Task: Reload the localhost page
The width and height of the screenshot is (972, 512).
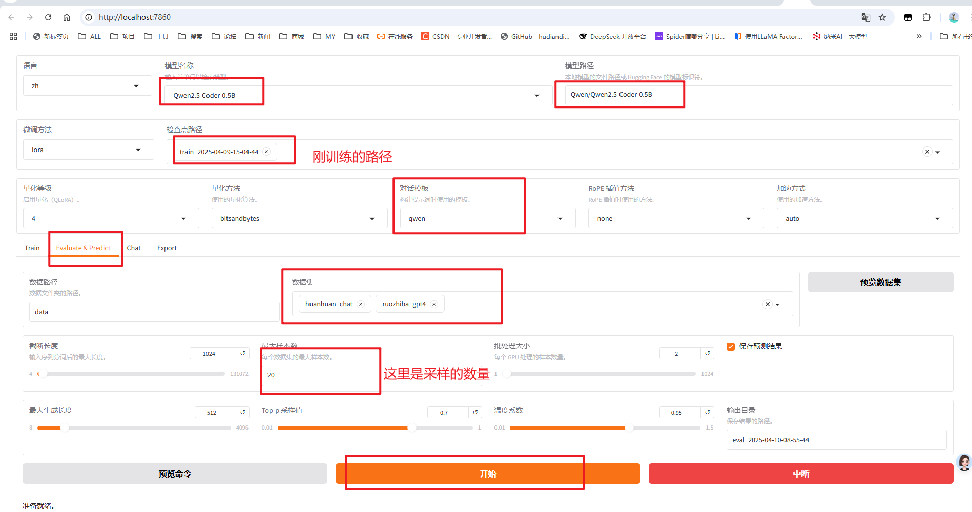Action: (x=48, y=17)
